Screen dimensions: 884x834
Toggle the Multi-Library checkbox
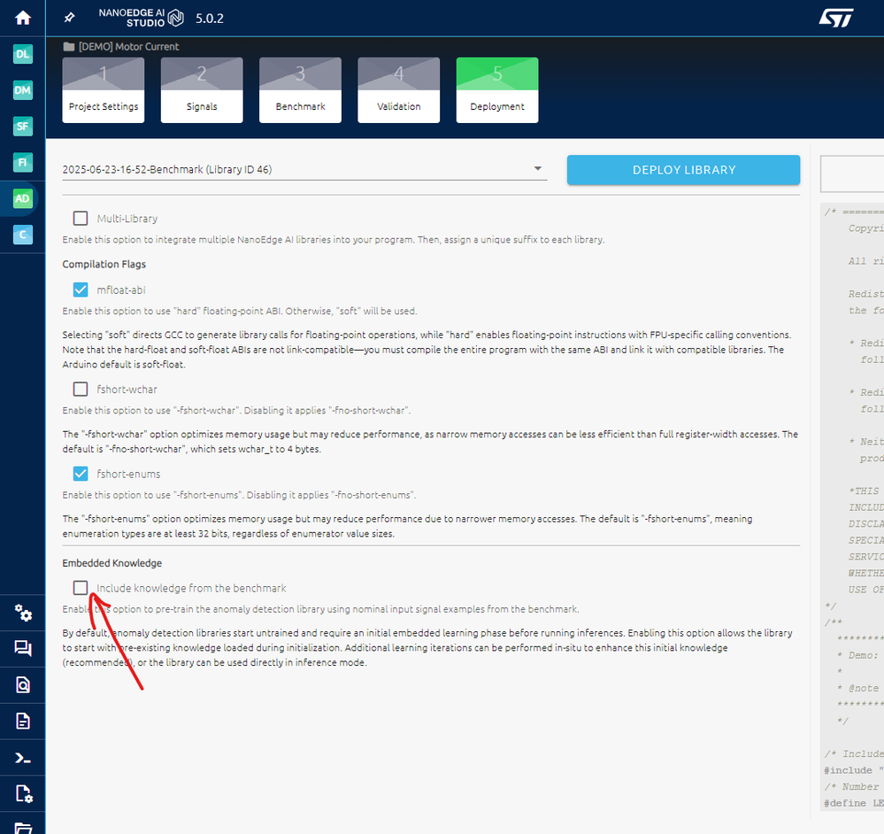(81, 218)
